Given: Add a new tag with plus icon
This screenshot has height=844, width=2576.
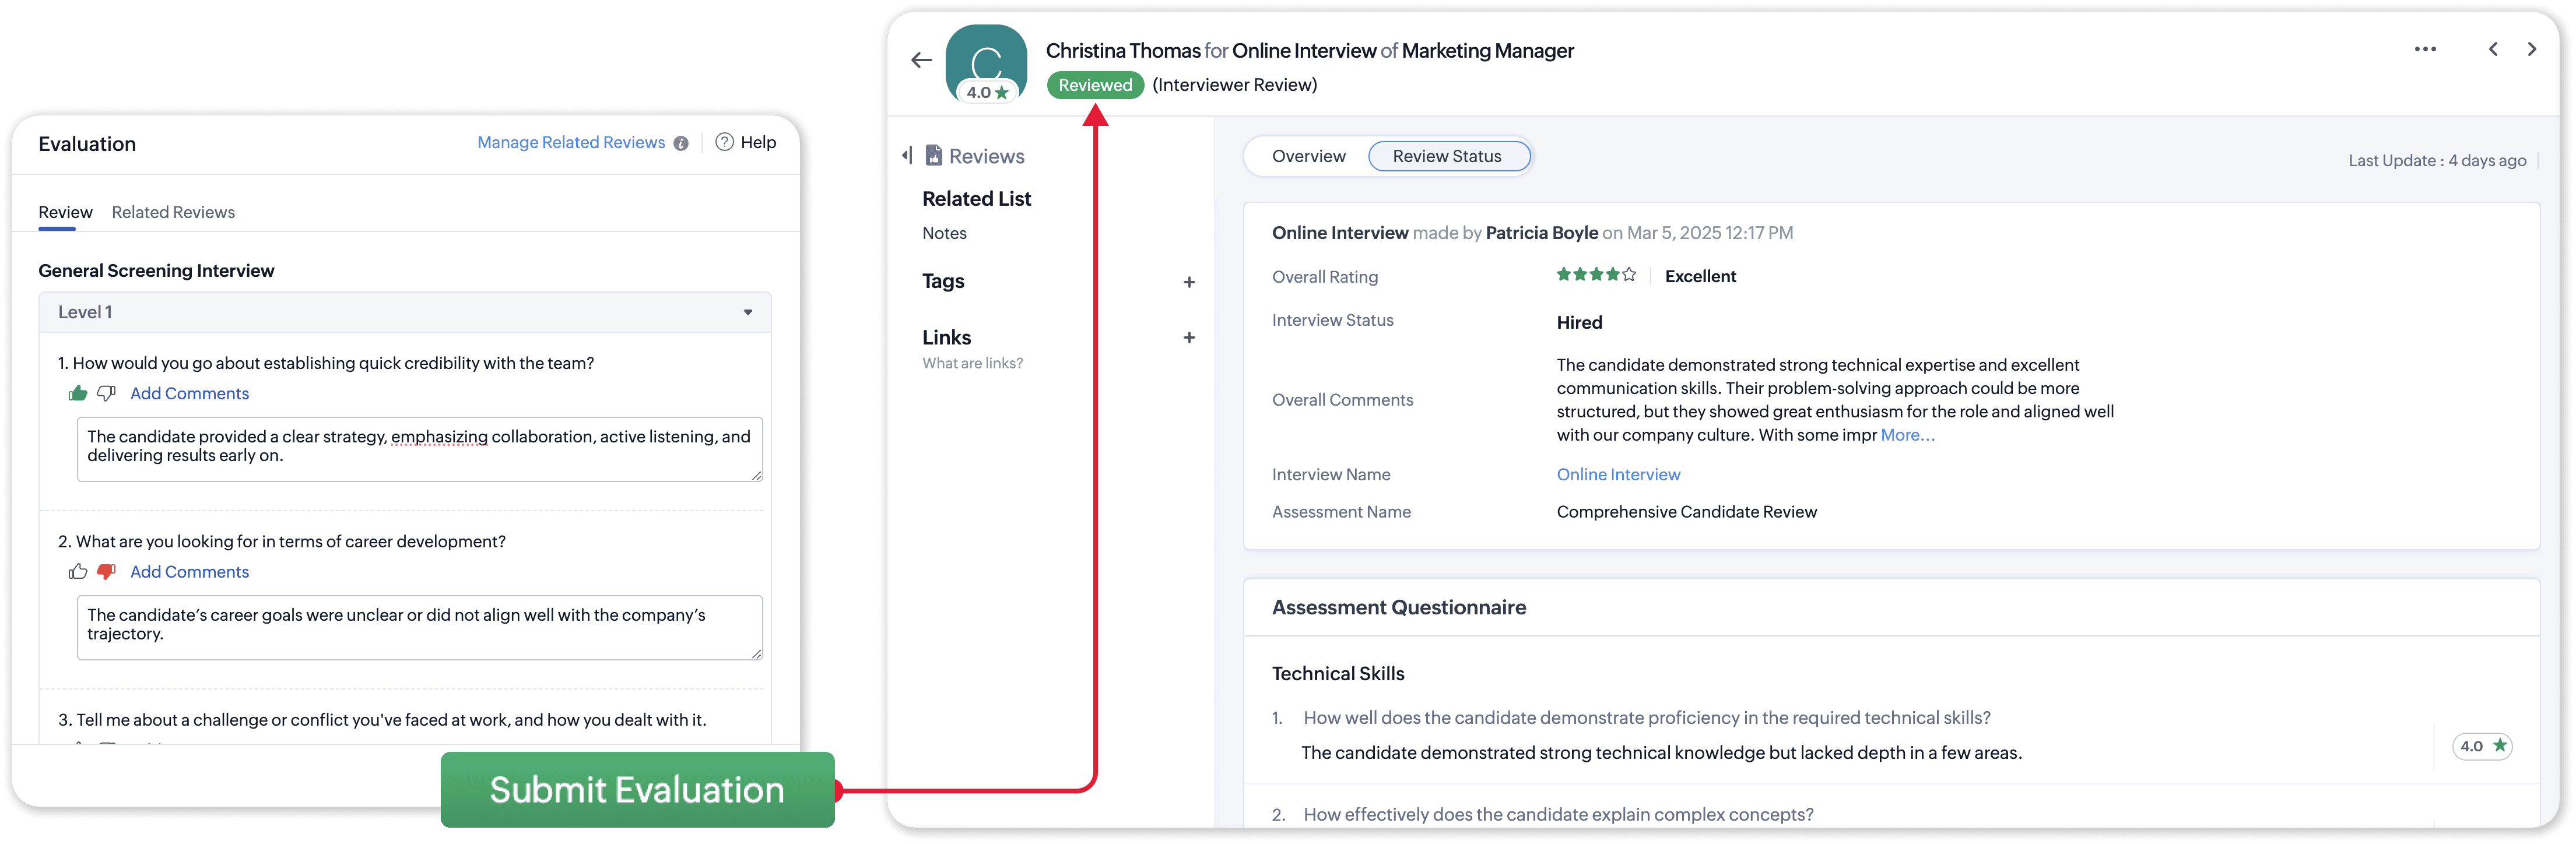Looking at the screenshot, I should (x=1189, y=282).
